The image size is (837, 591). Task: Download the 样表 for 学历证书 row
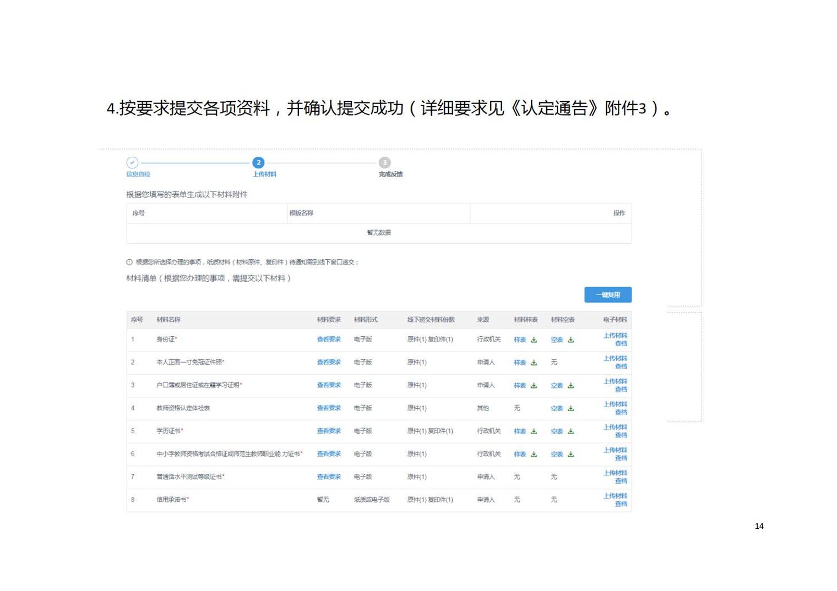click(x=534, y=431)
